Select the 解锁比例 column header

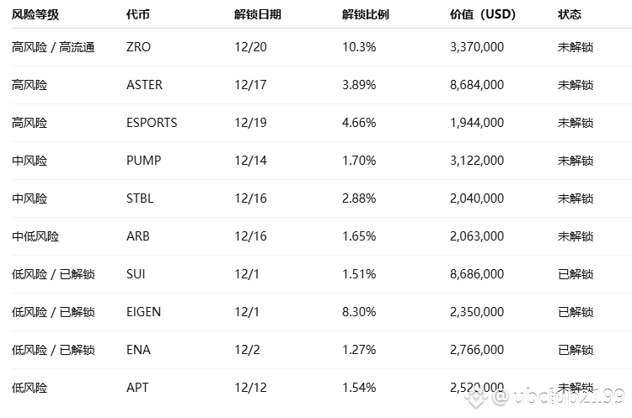[x=366, y=14]
